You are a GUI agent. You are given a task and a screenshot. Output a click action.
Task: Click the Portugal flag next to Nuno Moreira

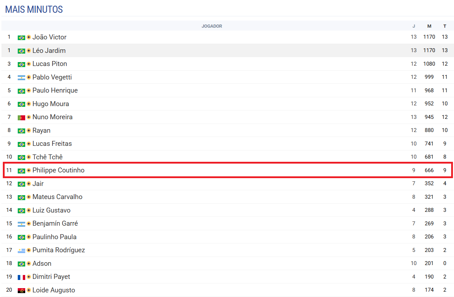coord(21,117)
